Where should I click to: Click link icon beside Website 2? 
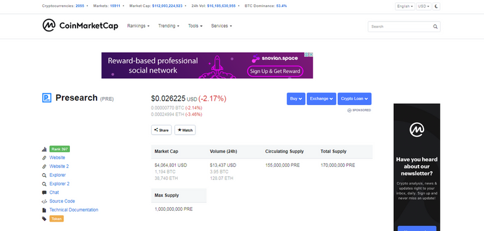tap(44, 166)
